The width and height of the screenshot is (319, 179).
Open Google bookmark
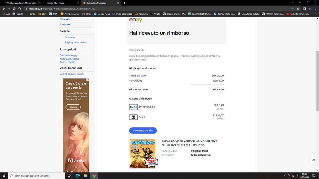coord(18,14)
